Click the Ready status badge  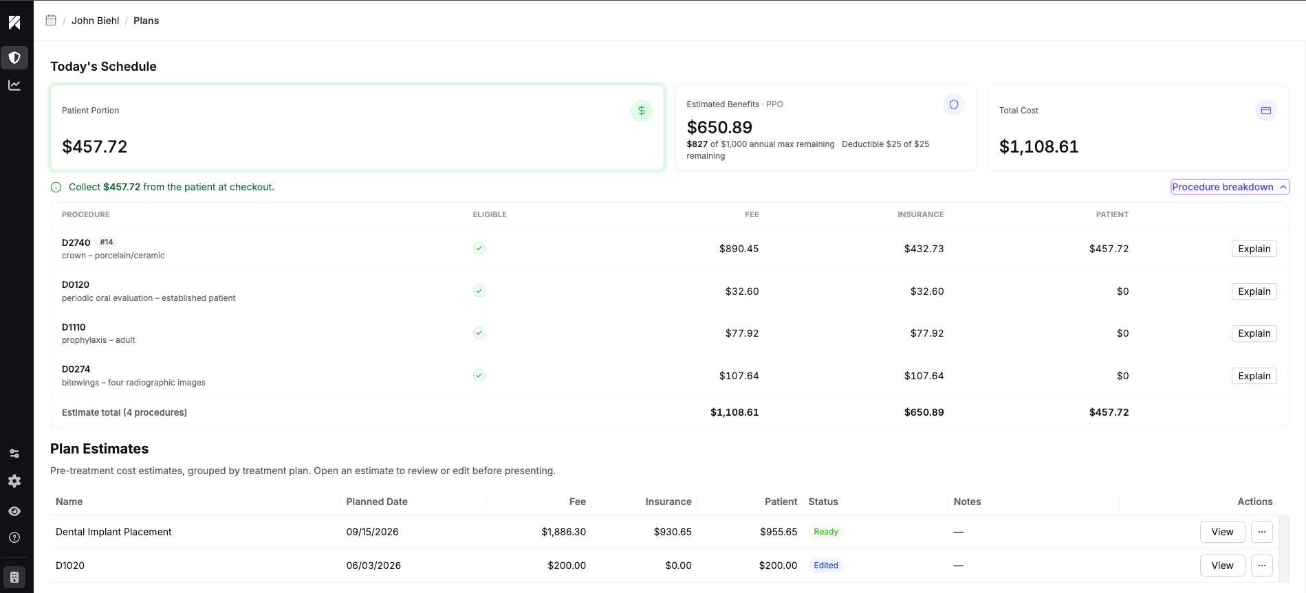click(826, 532)
